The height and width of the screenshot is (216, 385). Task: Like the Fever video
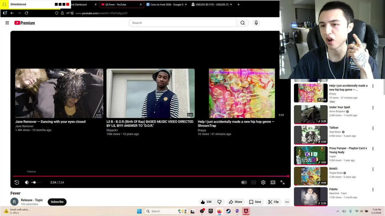pyautogui.click(x=206, y=202)
